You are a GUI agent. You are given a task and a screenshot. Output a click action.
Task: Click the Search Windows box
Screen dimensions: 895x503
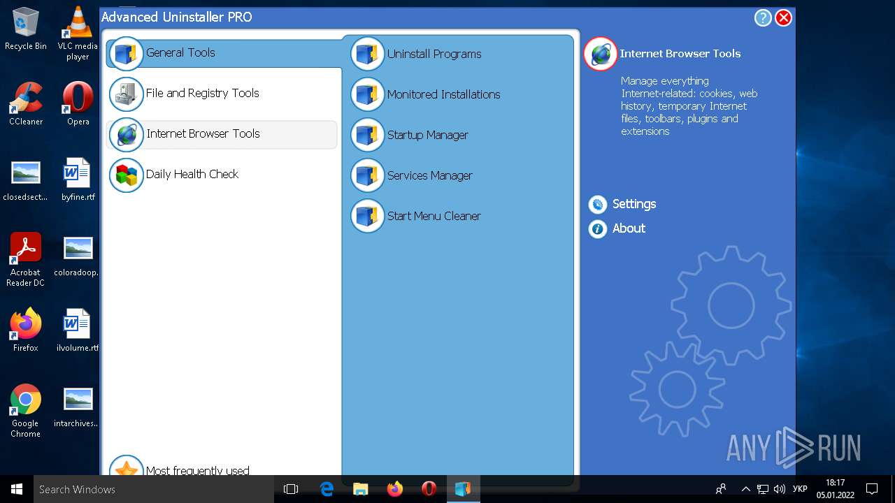click(154, 489)
